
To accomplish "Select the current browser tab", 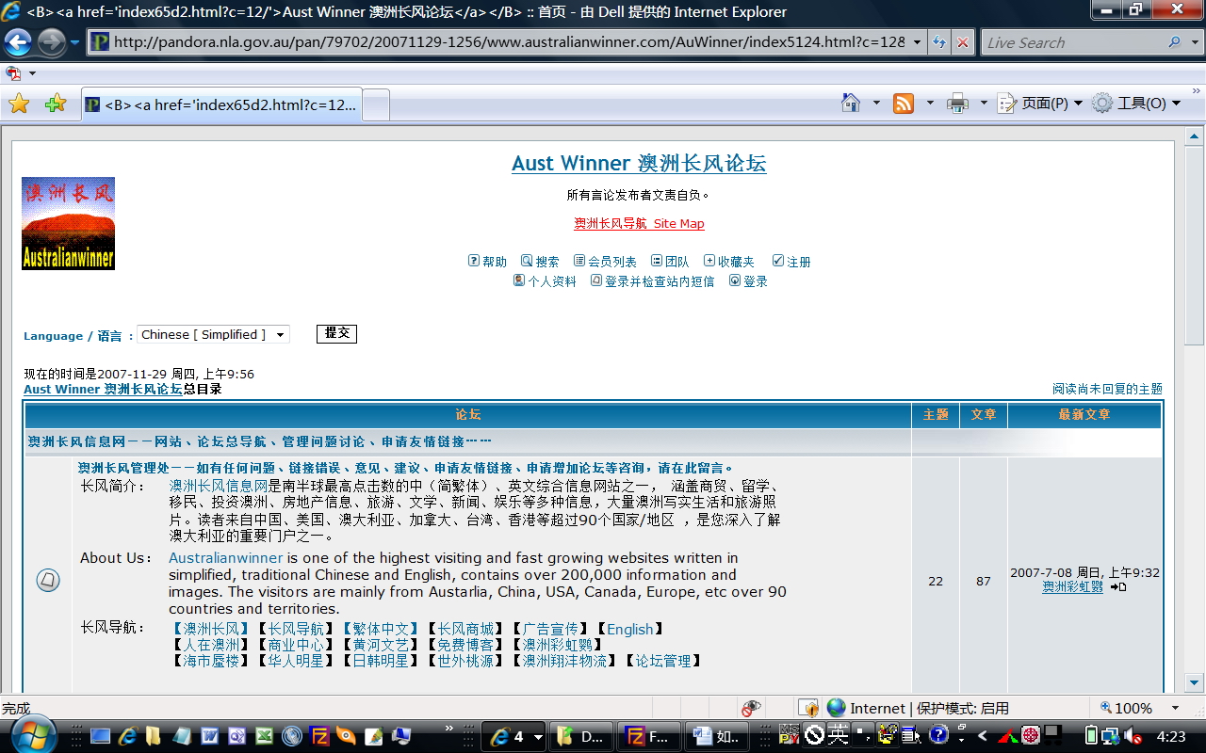I will (221, 104).
